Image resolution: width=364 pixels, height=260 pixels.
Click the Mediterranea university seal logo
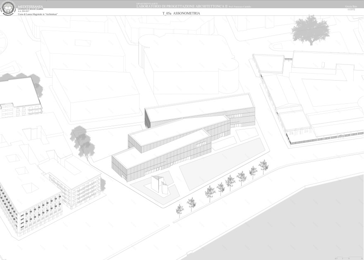pyautogui.click(x=8, y=8)
